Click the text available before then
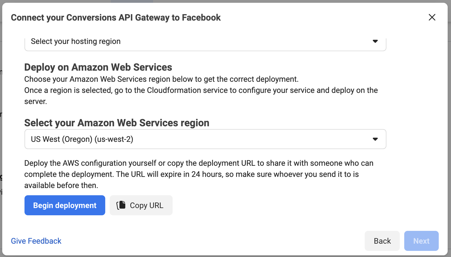 click(61, 186)
